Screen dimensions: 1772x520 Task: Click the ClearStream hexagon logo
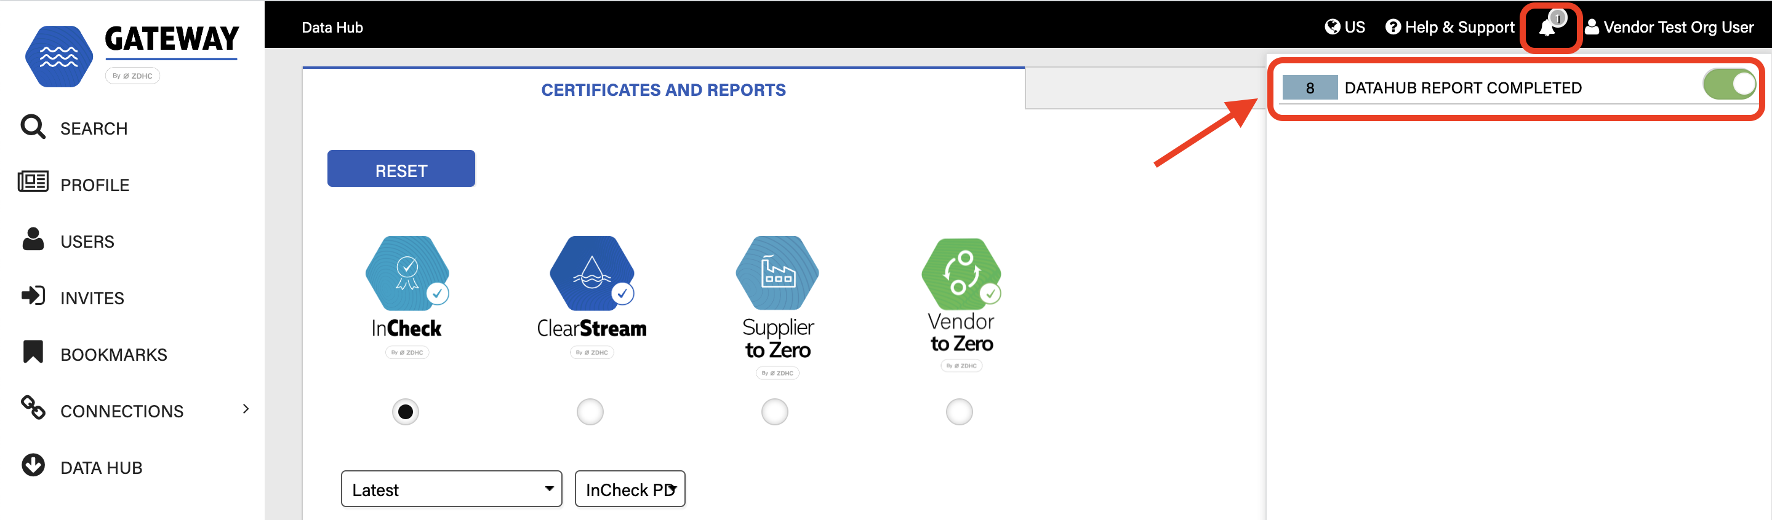591,273
